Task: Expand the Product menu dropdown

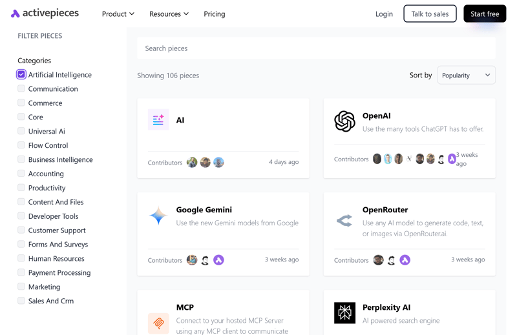Action: (118, 14)
